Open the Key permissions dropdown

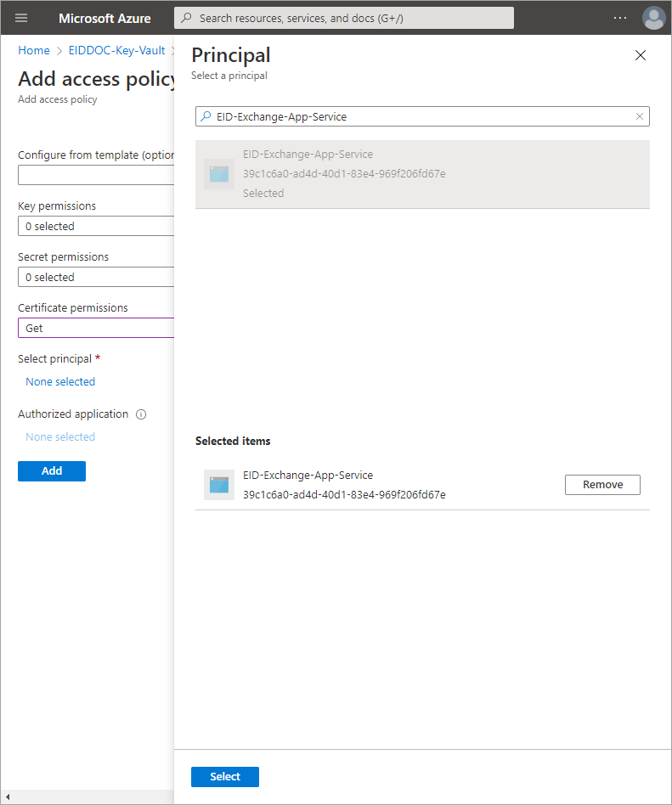click(x=95, y=227)
